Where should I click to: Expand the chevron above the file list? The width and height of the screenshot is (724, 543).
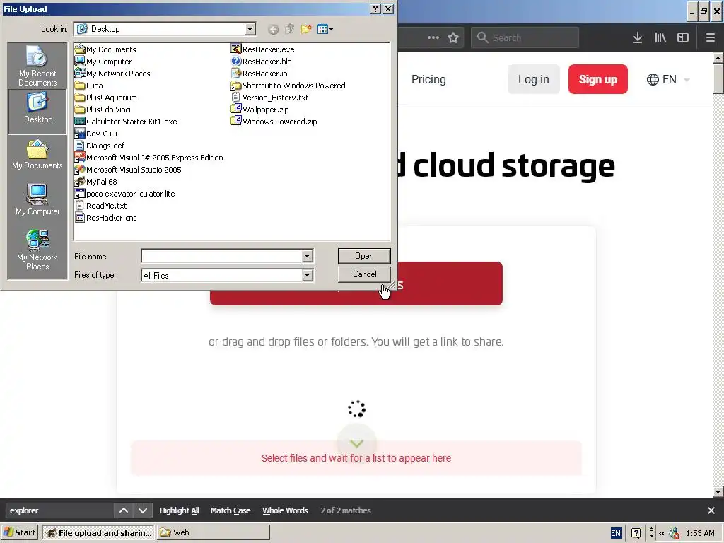tap(356, 443)
